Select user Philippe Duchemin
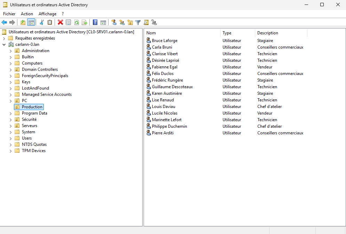Screen dimensions: 346x234 (169, 126)
